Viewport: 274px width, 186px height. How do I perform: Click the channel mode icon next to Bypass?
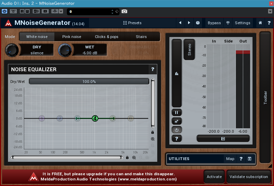tap(228, 23)
